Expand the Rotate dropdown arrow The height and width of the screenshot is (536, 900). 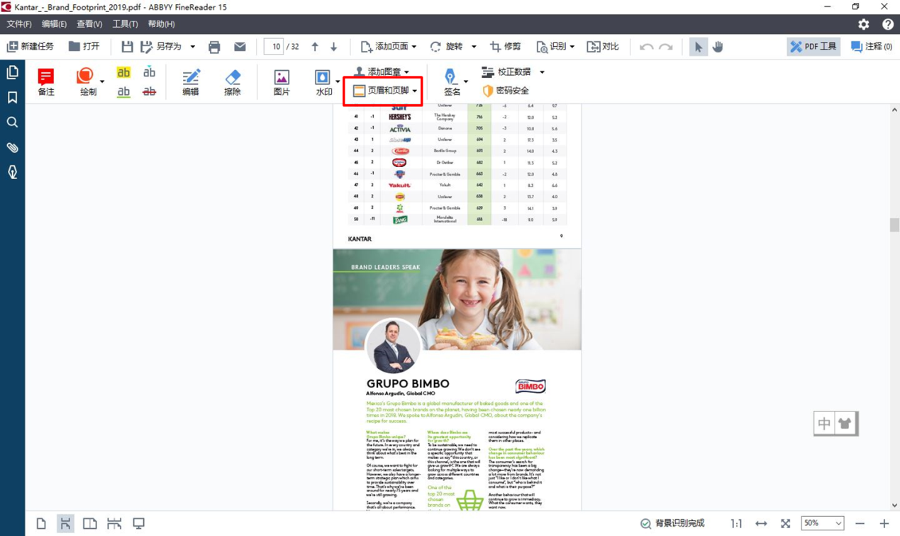click(x=474, y=47)
